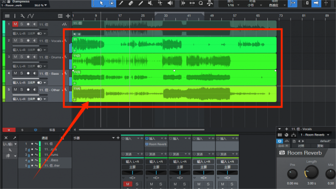Select the Paint pencil tool
The height and width of the screenshot is (189, 336).
140,3
